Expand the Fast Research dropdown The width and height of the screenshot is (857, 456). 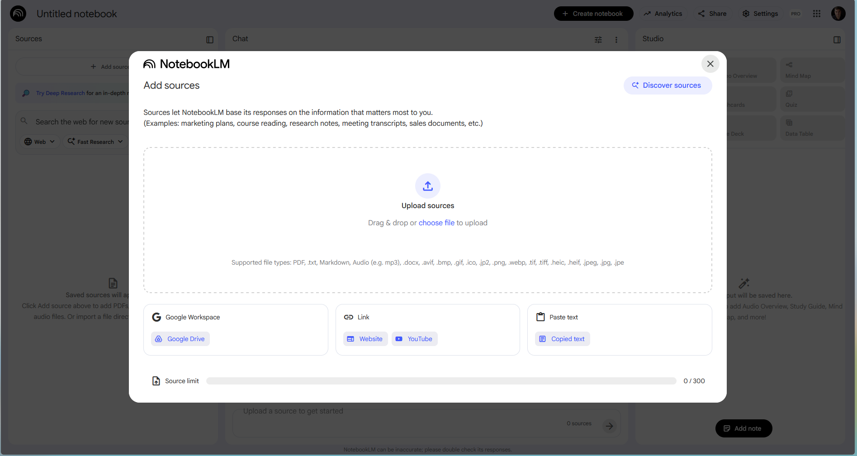95,142
